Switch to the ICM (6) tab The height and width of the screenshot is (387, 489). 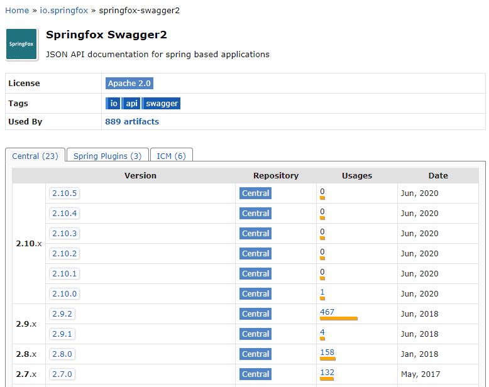171,156
